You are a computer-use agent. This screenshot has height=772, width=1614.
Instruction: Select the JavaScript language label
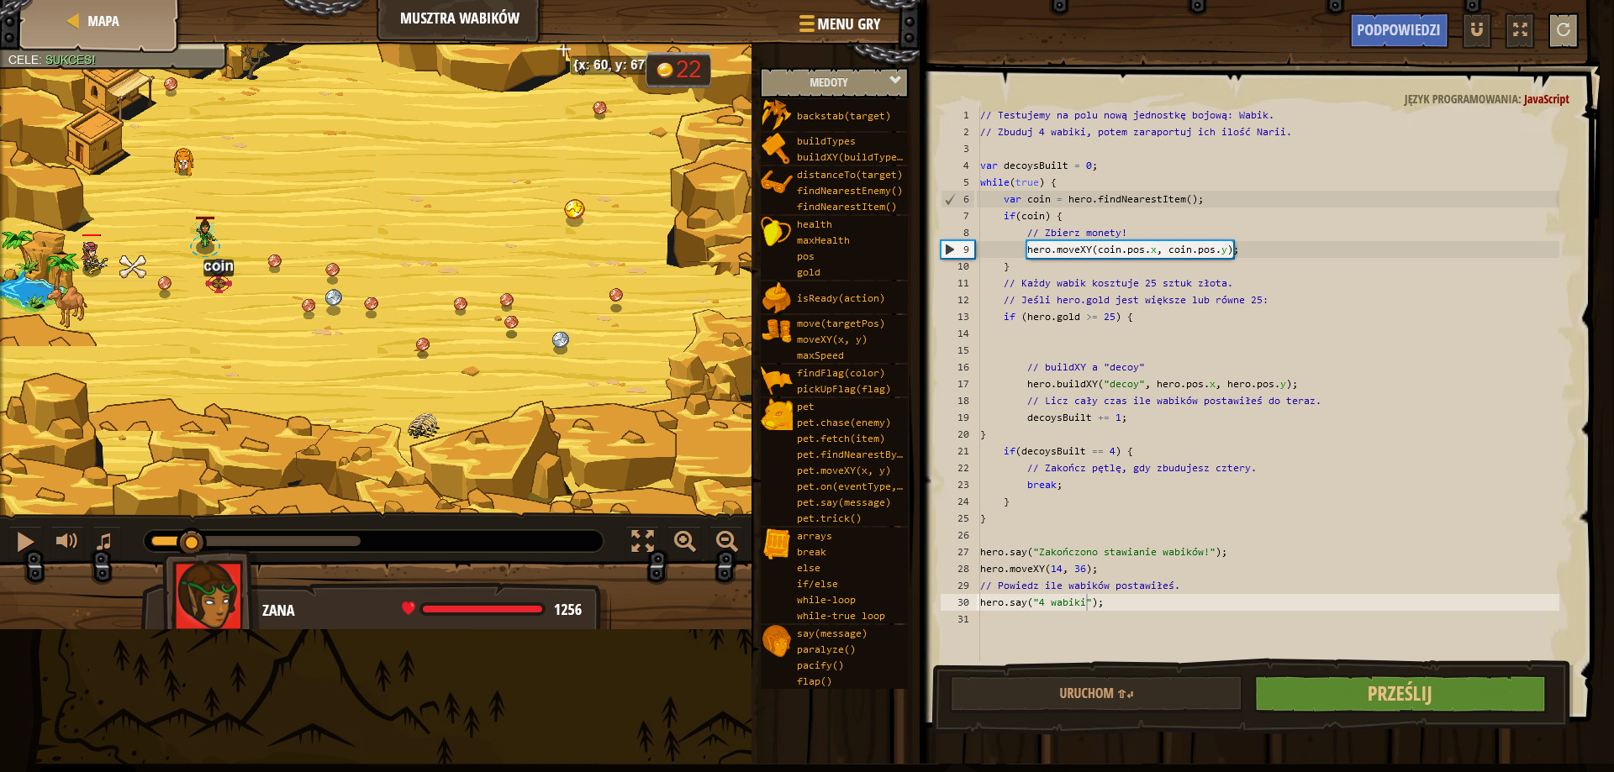1546,99
